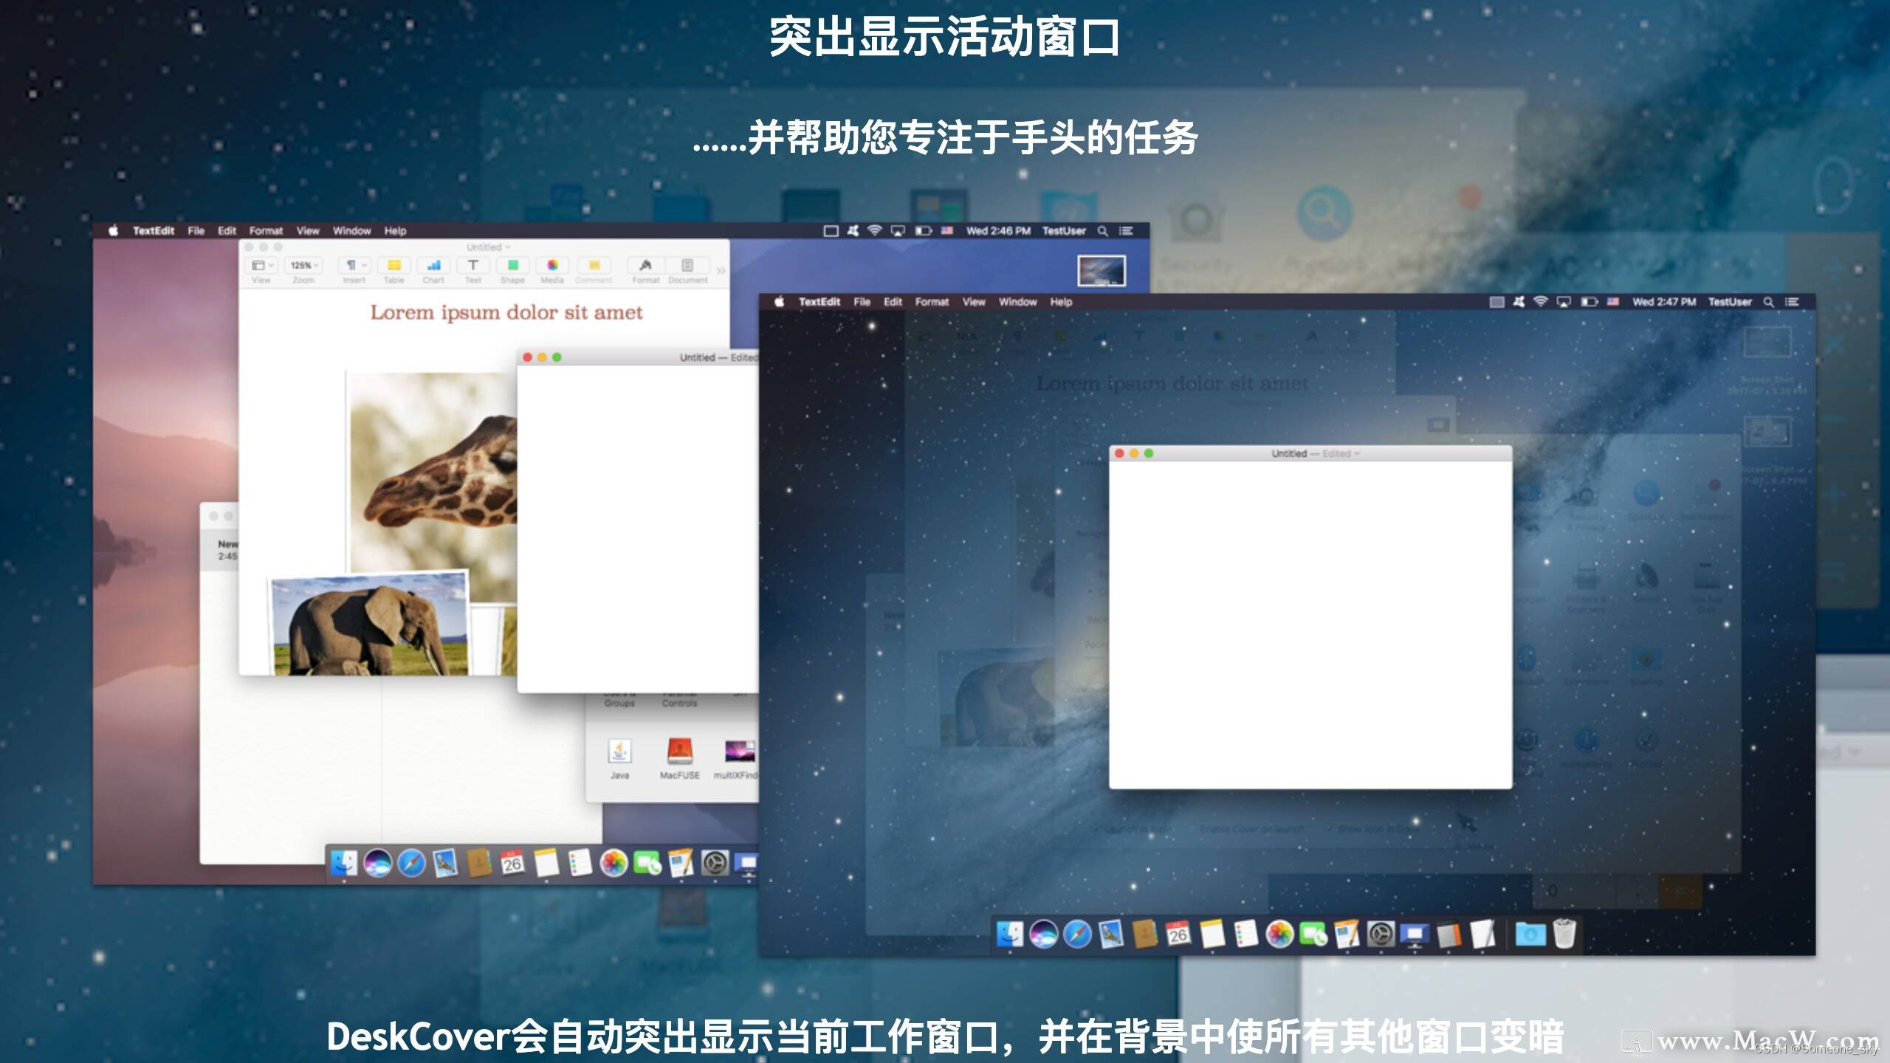Click the Table icon in Pages toolbar
1890x1063 pixels.
(x=394, y=266)
